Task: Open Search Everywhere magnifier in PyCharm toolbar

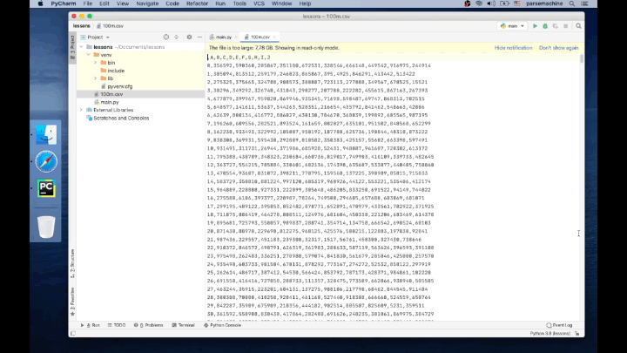Action: (578, 26)
